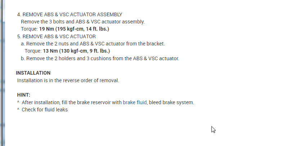This screenshot has width=291, height=146.
Task: Click the 'REMOVE ABS & VSC ACTUATOR' step 5 heading
Action: point(59,36)
